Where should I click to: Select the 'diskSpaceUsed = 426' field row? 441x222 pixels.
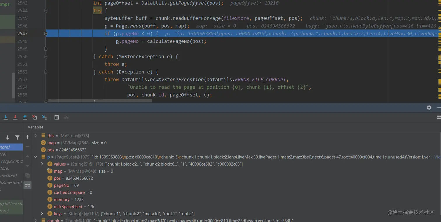coord(237,207)
